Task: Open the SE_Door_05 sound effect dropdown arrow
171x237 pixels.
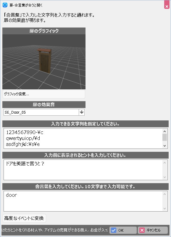Action: click(82, 112)
